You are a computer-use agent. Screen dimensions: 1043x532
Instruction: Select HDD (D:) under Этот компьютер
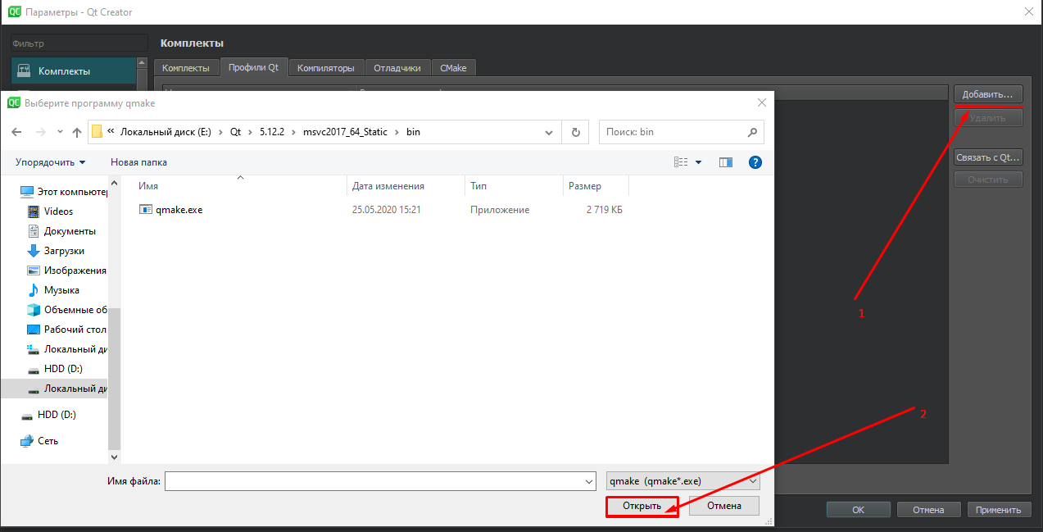63,369
